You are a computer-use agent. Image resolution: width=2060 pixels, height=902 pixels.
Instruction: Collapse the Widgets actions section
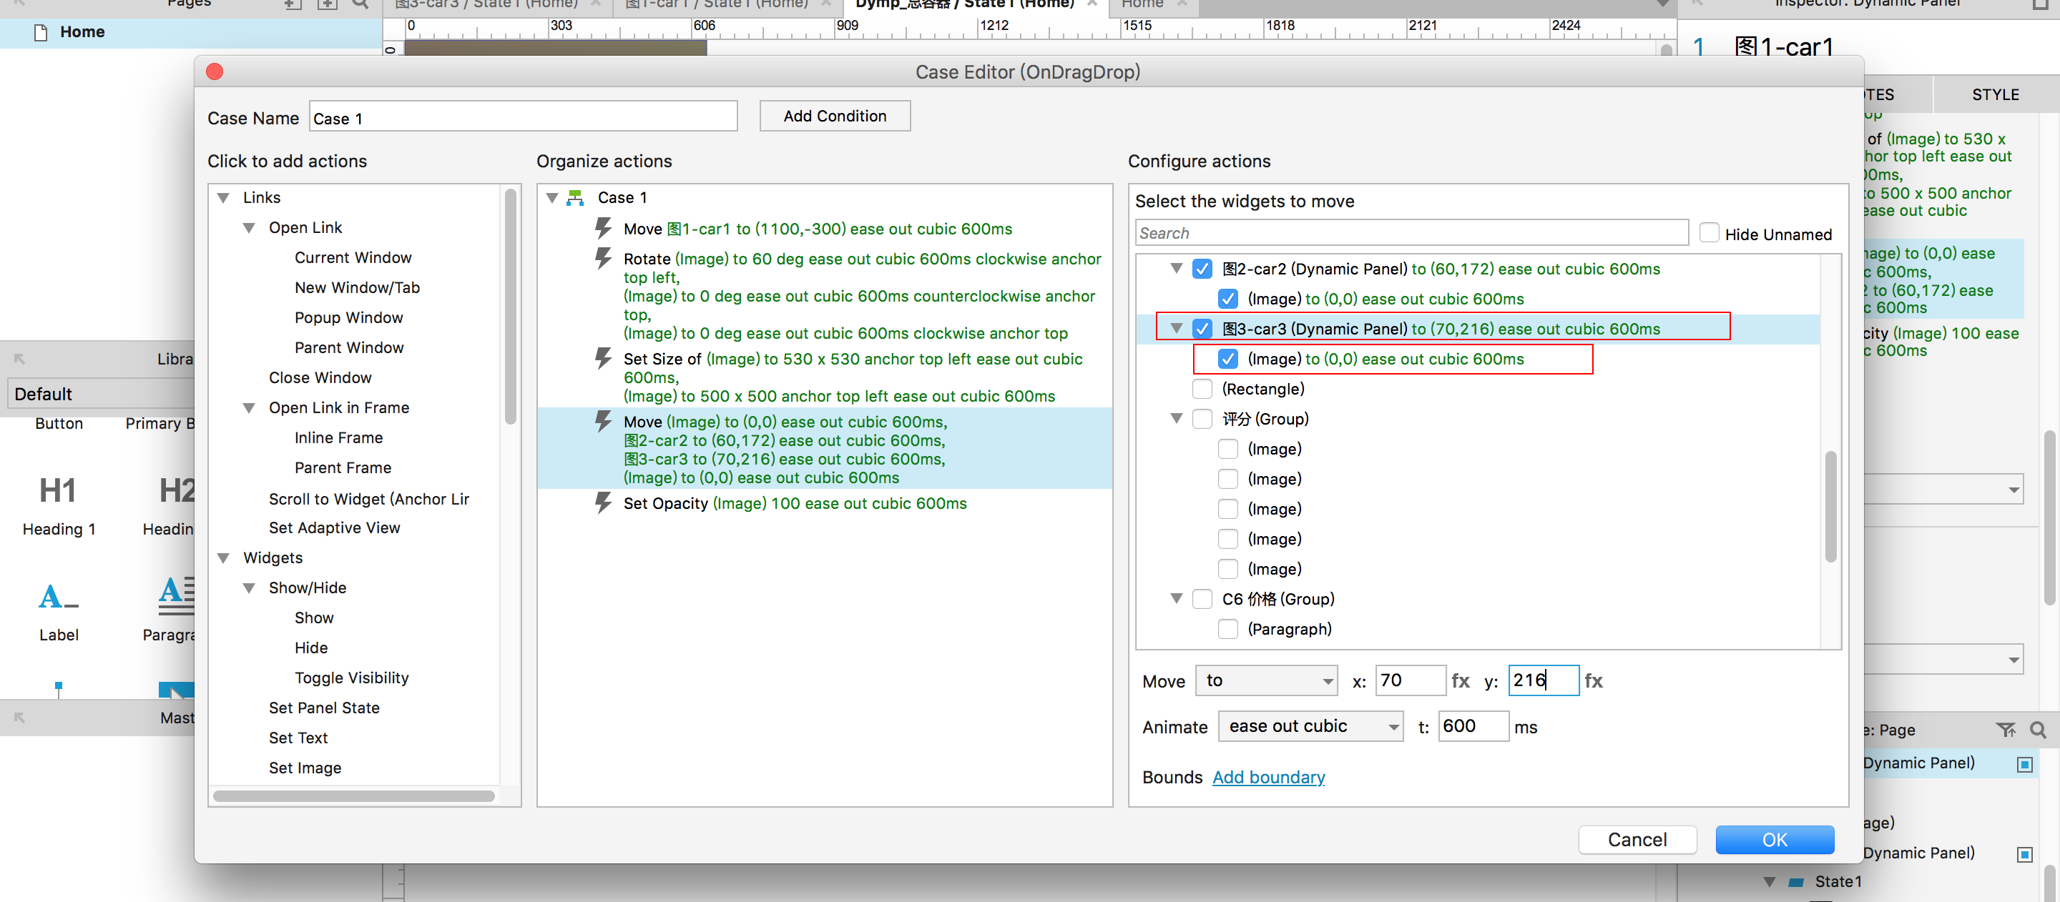(x=224, y=557)
